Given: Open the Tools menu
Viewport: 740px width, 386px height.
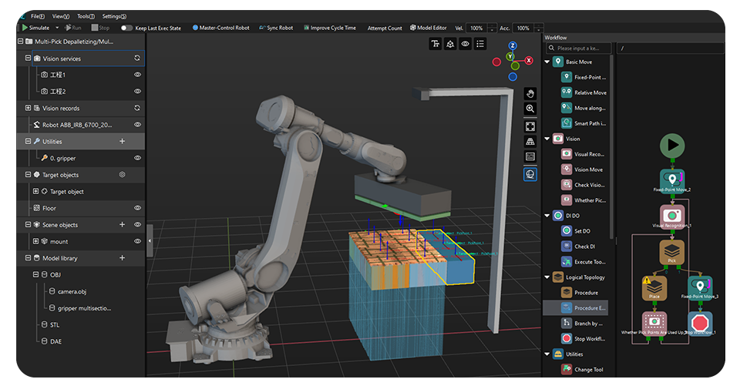Looking at the screenshot, I should (86, 16).
